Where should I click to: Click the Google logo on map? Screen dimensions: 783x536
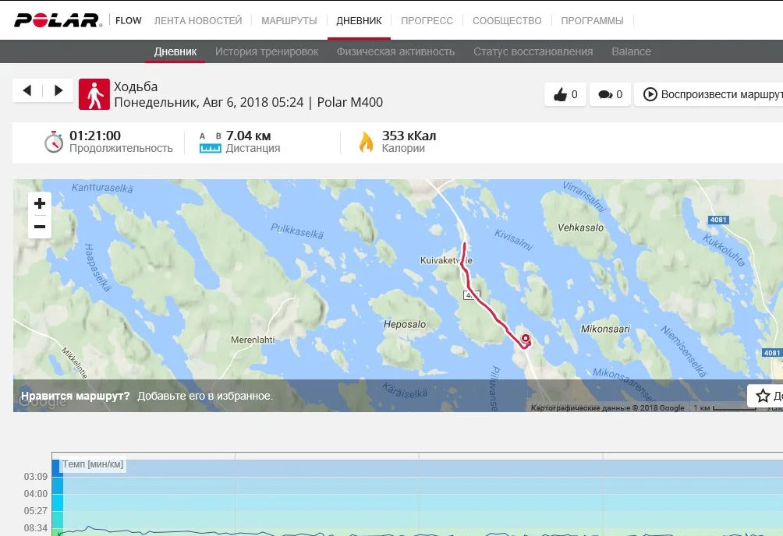coord(43,402)
